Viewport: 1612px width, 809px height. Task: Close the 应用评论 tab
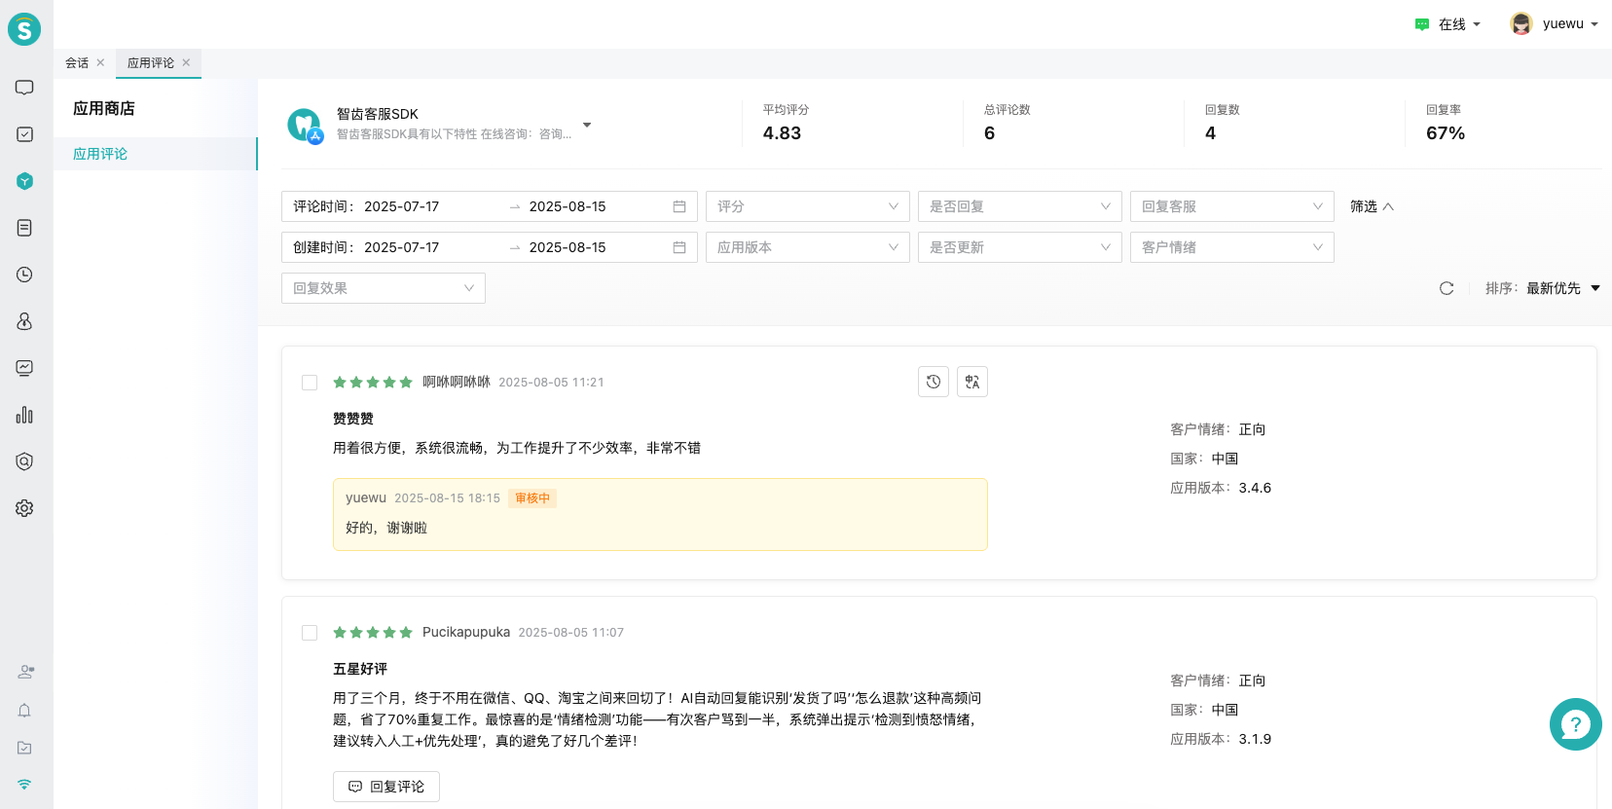click(x=186, y=62)
